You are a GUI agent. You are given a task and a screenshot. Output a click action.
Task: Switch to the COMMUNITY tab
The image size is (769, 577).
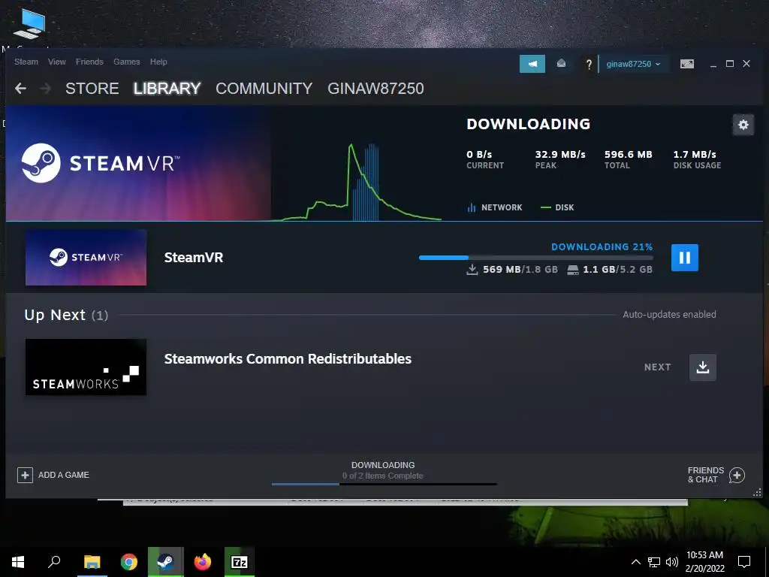[264, 89]
